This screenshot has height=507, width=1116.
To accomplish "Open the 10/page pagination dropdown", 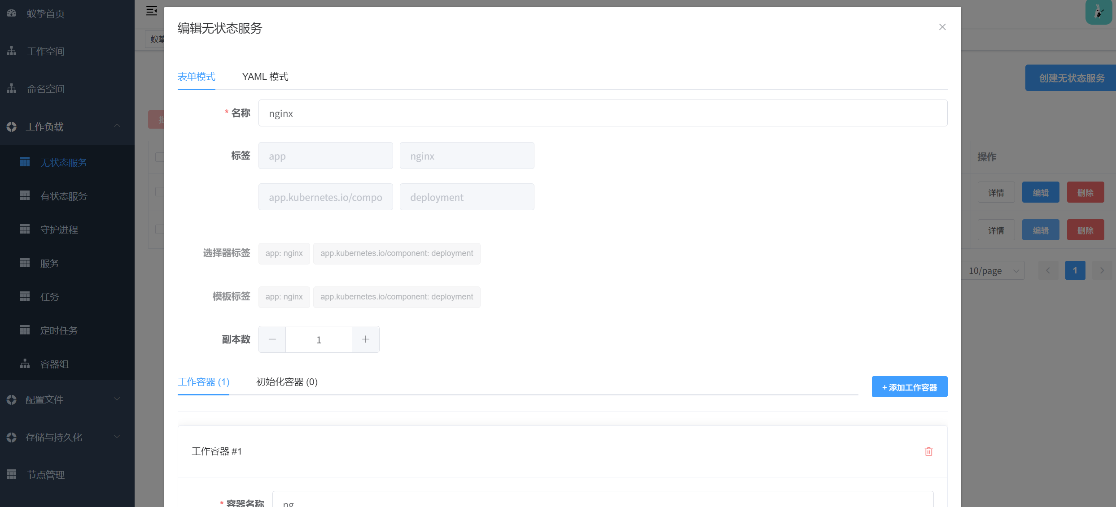I will pyautogui.click(x=993, y=271).
